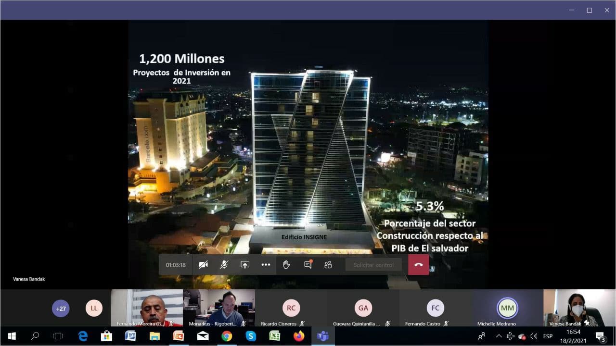Open the airplane mode tray icon
This screenshot has width=616, height=346.
511,336
